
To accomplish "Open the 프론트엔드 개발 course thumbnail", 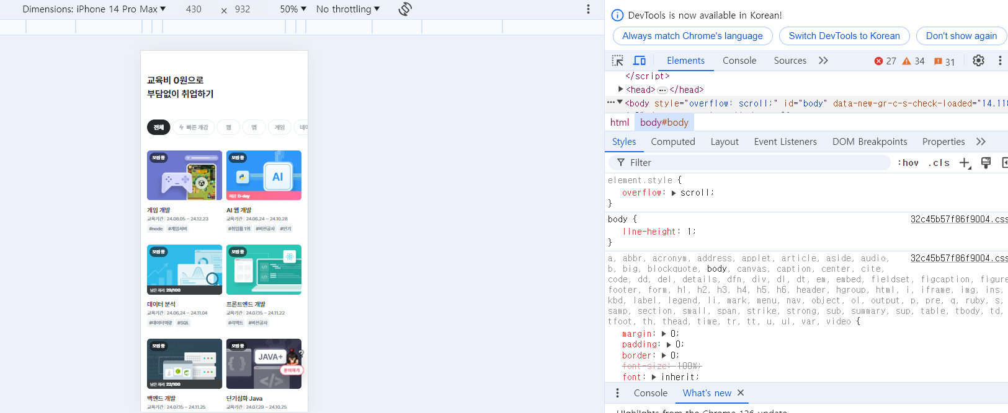I will coord(264,269).
